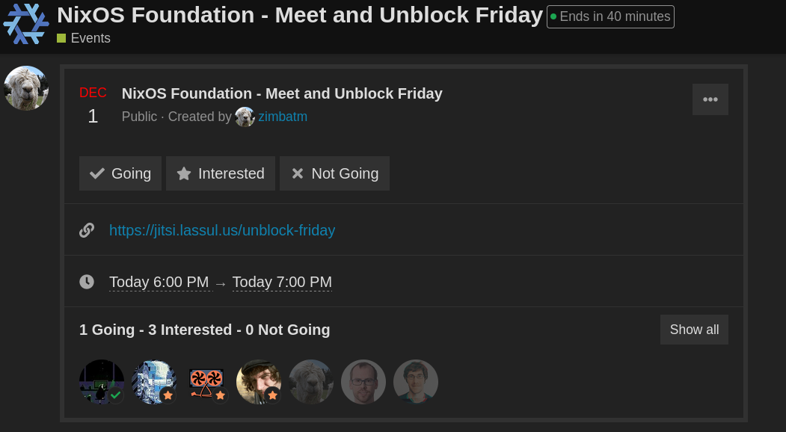Screen dimensions: 786x432
Task: Select the Not Going option
Action: [x=334, y=173]
